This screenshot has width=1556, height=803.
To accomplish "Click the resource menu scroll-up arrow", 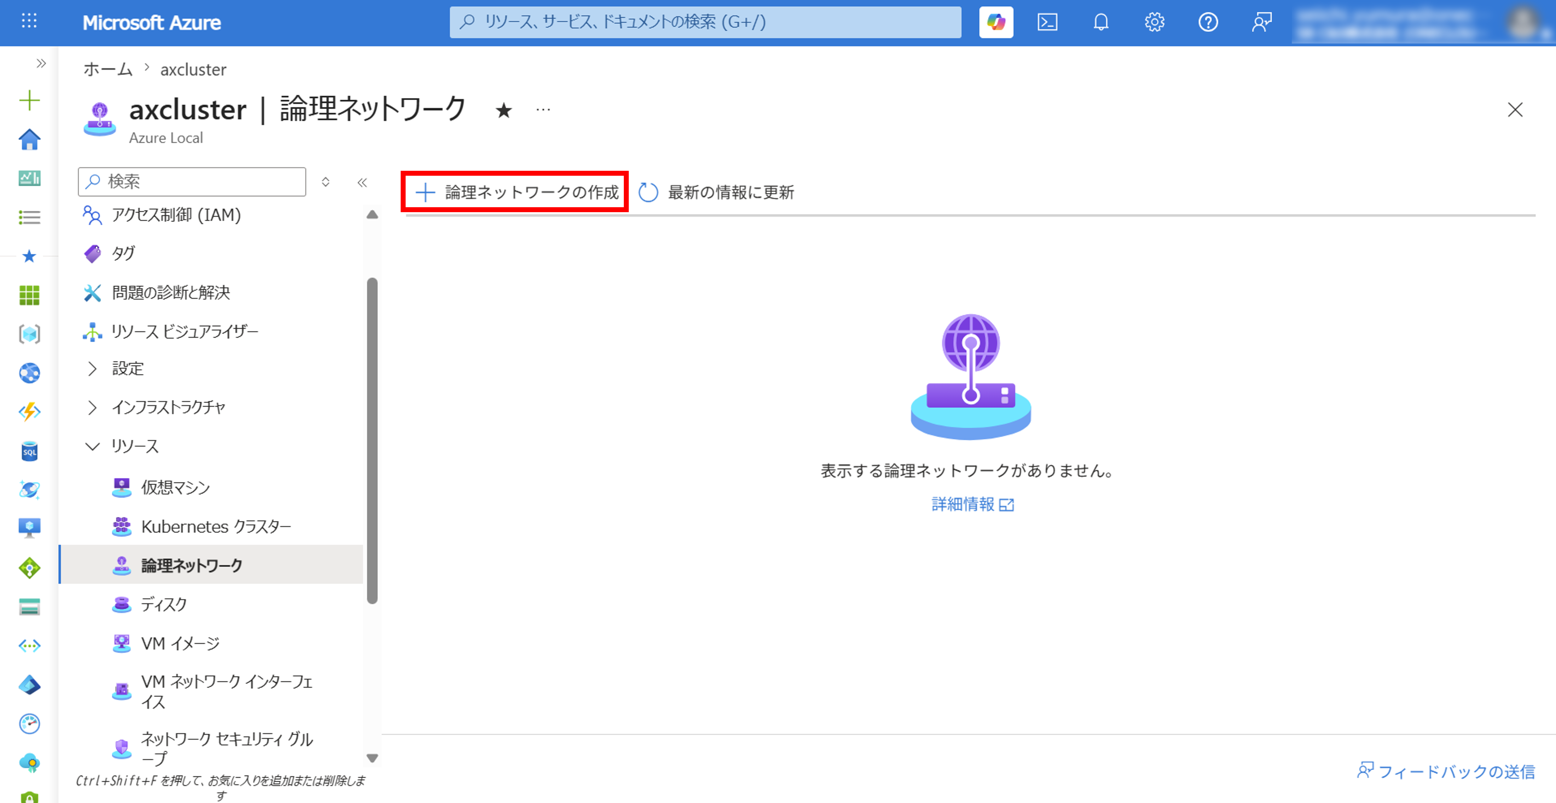I will point(372,215).
